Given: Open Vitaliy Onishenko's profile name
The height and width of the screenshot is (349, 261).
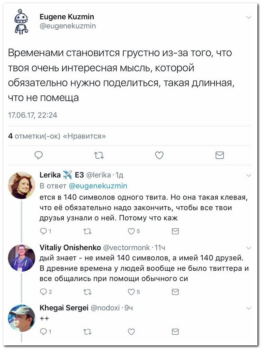Looking at the screenshot, I should click(70, 247).
